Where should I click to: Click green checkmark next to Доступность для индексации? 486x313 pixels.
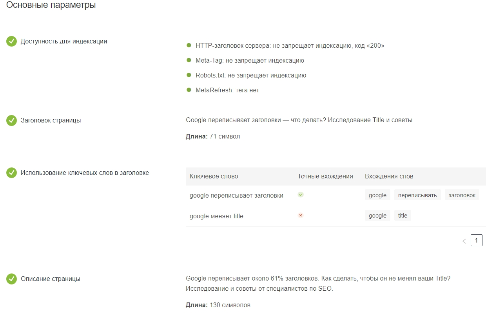click(11, 41)
